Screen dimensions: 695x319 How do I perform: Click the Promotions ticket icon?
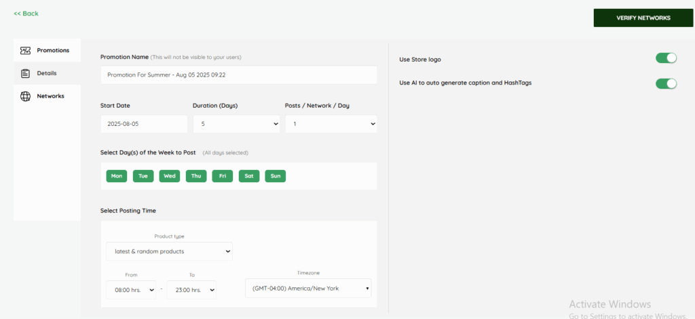click(25, 50)
